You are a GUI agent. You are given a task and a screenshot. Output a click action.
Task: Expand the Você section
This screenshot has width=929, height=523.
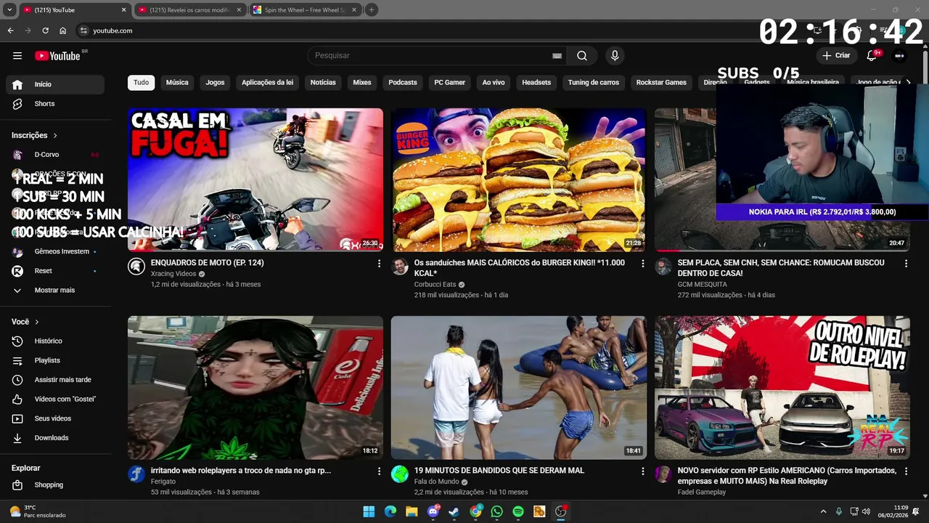[x=25, y=322]
